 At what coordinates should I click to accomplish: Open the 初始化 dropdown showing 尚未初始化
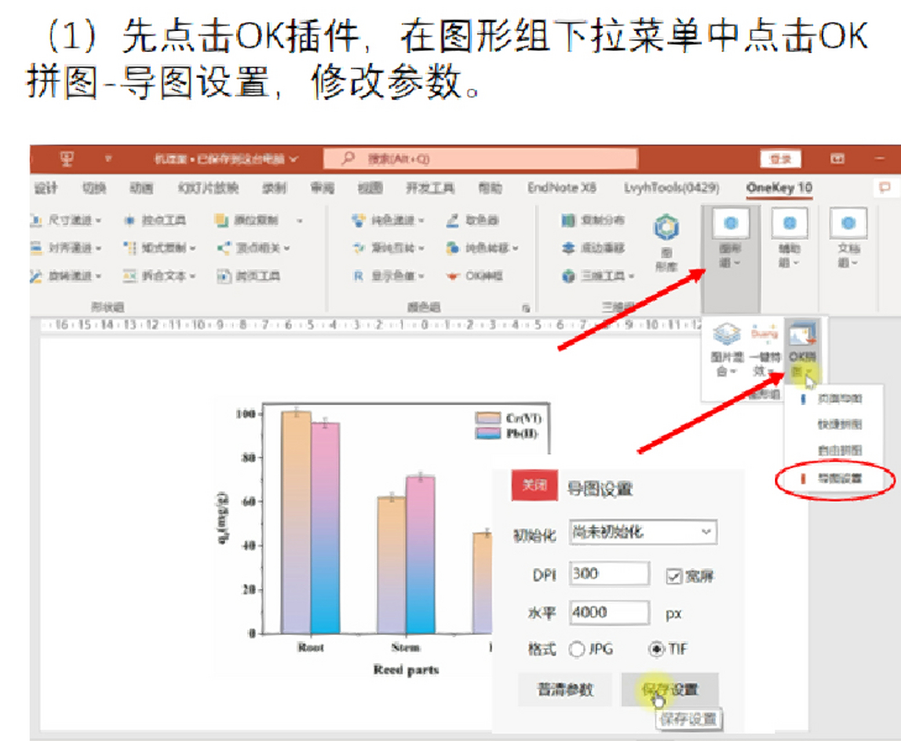pyautogui.click(x=643, y=533)
